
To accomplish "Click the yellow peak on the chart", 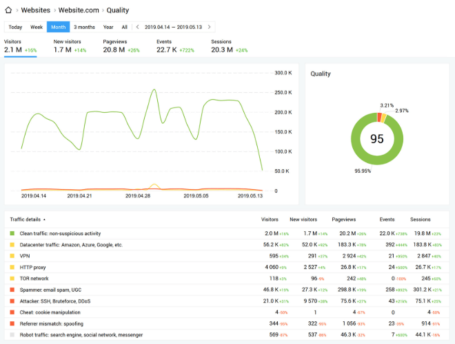I will click(x=154, y=184).
